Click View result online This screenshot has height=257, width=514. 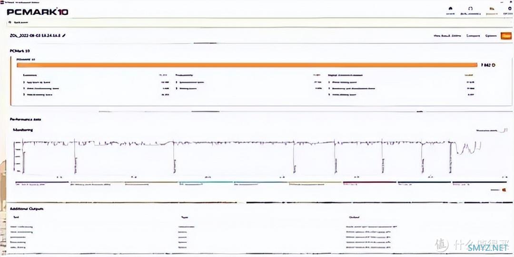tap(447, 36)
